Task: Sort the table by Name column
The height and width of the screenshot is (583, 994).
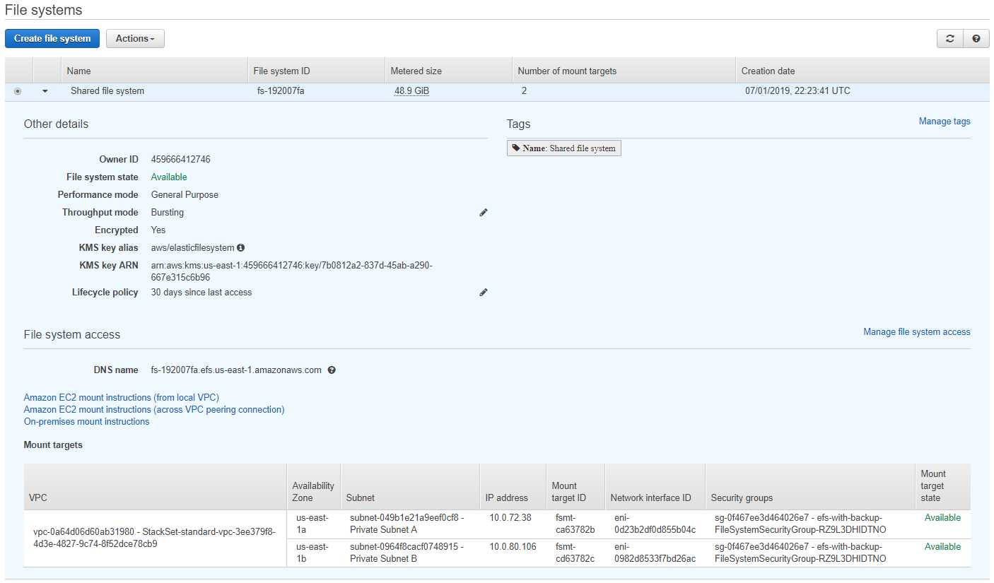Action: tap(78, 71)
